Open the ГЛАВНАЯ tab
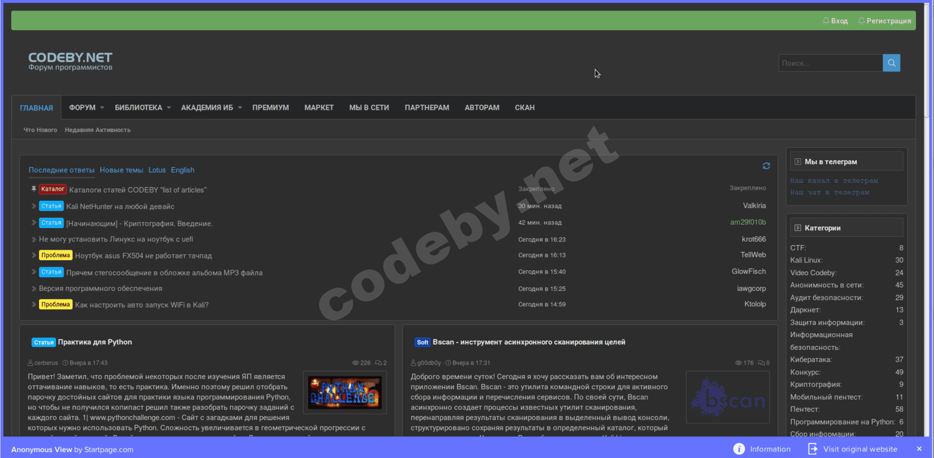This screenshot has height=458, width=934. (36, 108)
